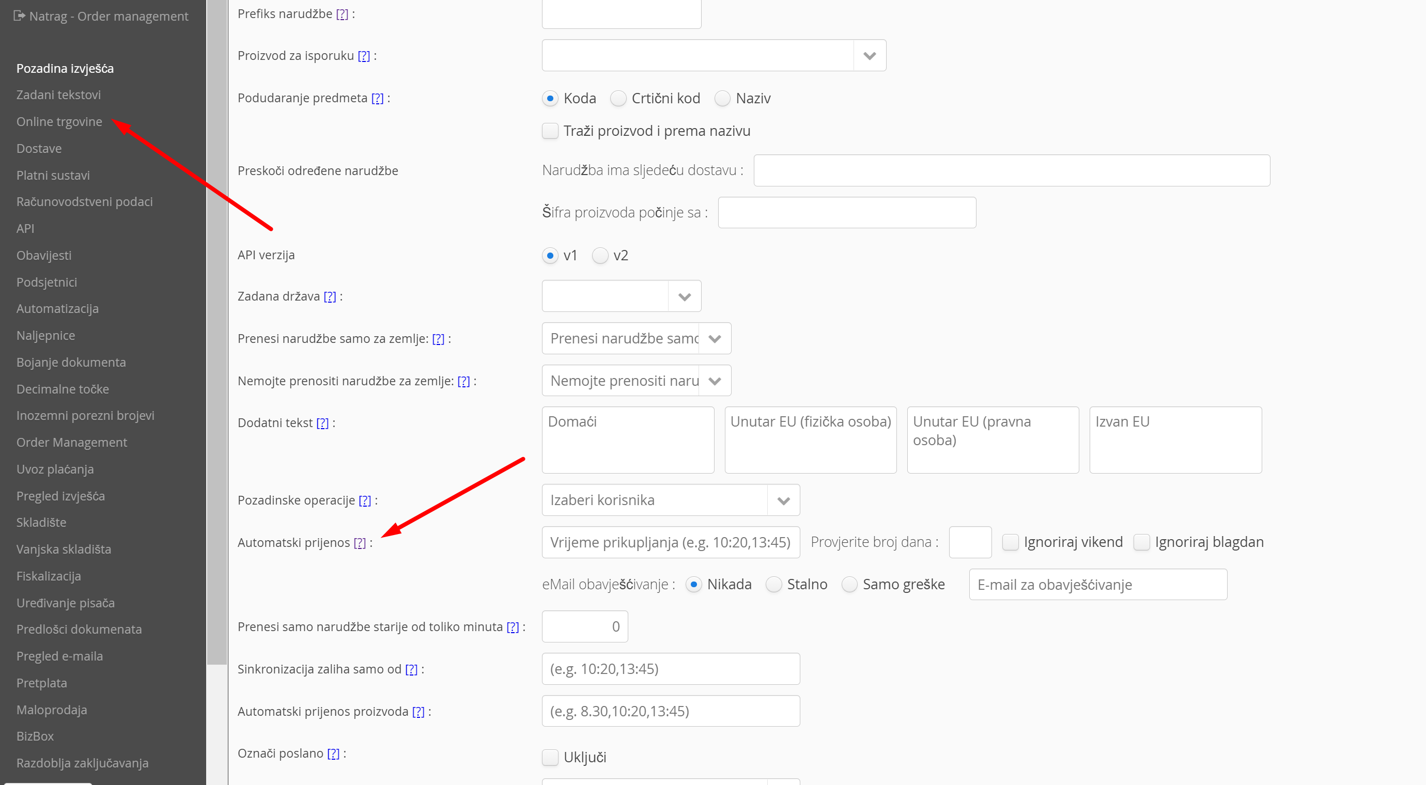Open the Automatizacija sidebar link

click(57, 309)
